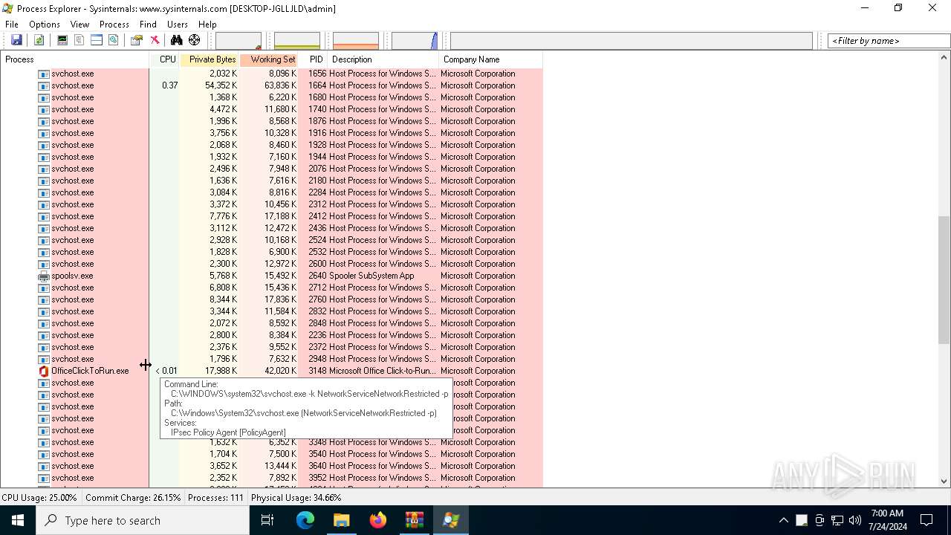Screen dimensions: 951x535
Task: Open the File menu
Action: 12,25
